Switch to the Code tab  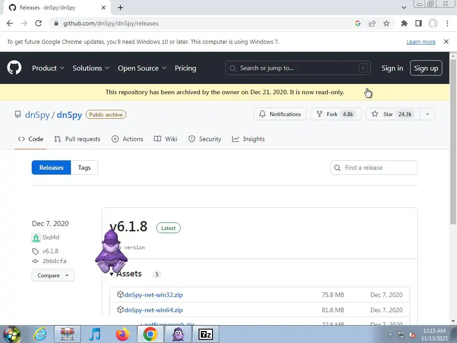click(31, 139)
